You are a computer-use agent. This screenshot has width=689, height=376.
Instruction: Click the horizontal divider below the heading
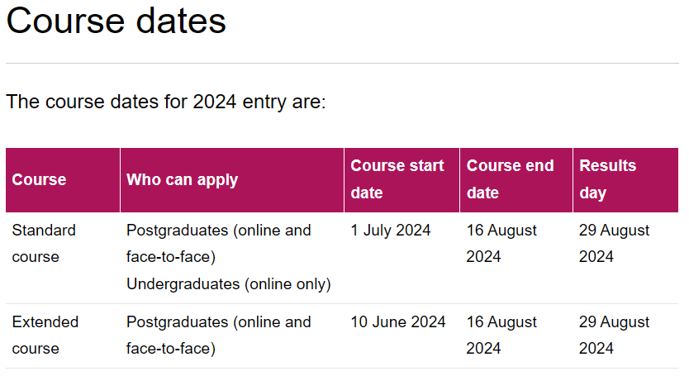342,63
